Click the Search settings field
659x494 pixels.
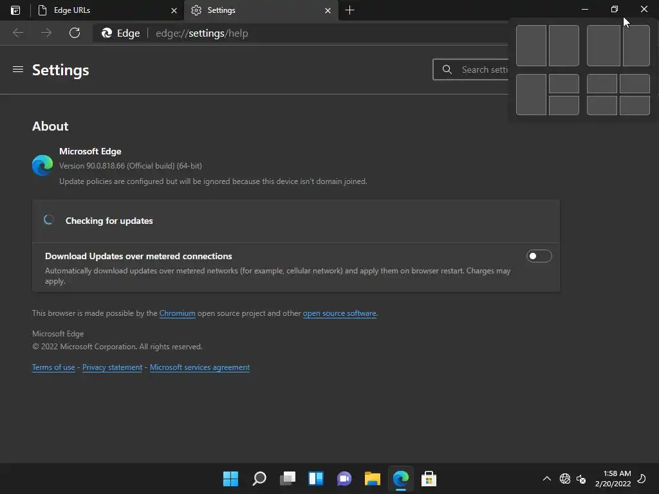coord(470,69)
